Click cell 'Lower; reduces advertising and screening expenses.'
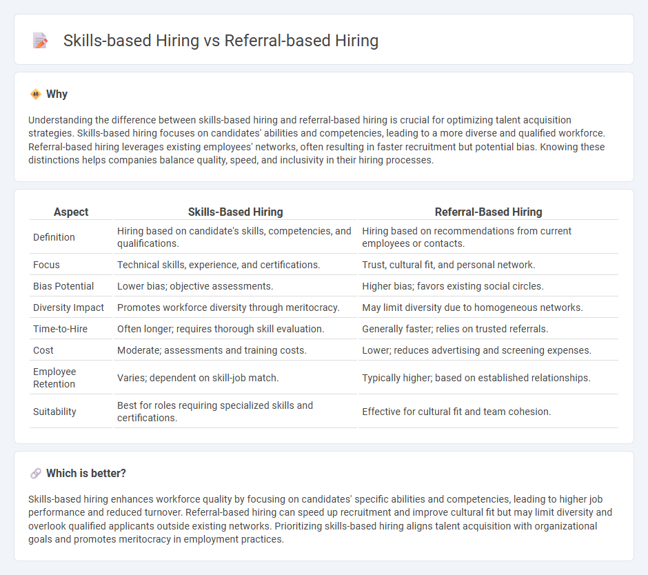 pos(489,350)
